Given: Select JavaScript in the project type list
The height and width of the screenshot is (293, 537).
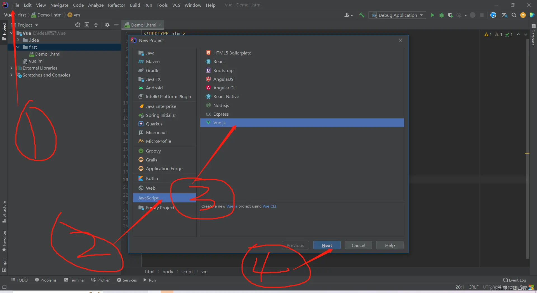Looking at the screenshot, I should coord(164,198).
